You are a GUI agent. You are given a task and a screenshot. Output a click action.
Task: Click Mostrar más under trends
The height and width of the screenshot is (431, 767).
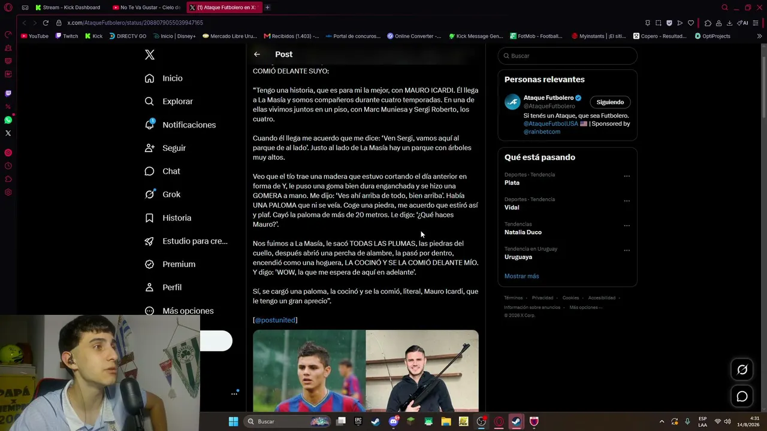522,276
